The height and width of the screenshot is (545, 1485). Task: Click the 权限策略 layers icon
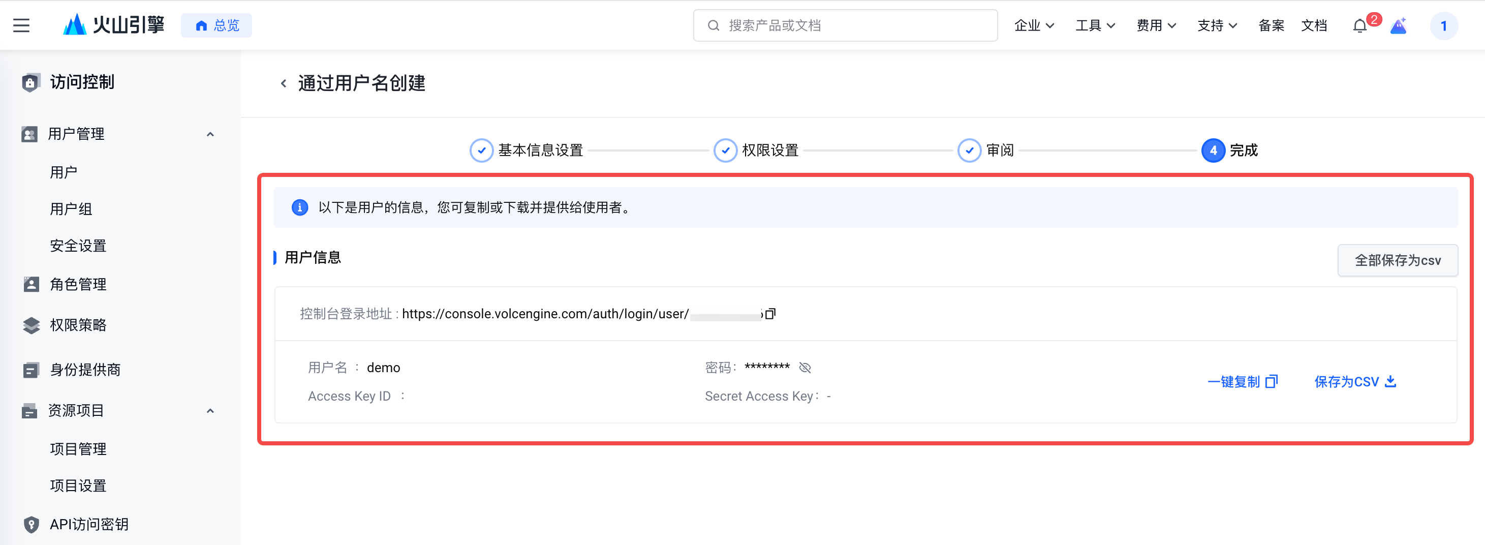31,325
